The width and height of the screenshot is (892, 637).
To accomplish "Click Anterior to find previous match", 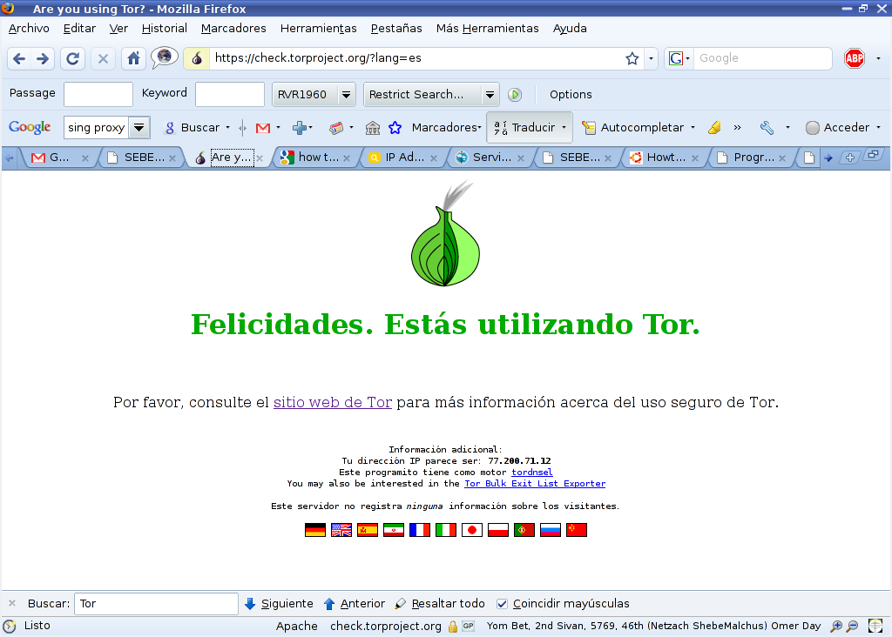I will [354, 603].
